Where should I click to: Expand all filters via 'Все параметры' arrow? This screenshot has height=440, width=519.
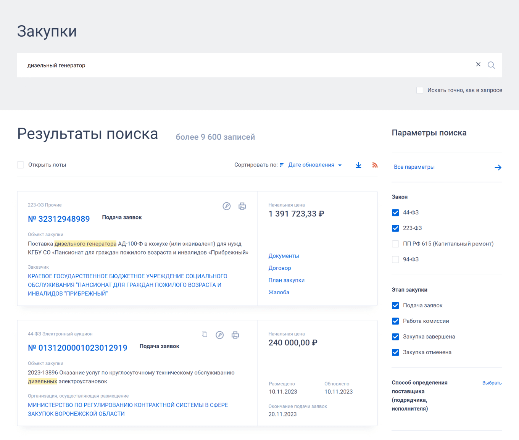(498, 167)
